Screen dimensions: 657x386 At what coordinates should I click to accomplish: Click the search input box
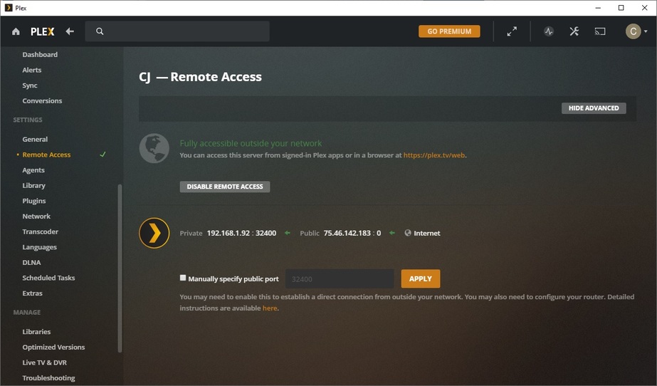[x=177, y=31]
